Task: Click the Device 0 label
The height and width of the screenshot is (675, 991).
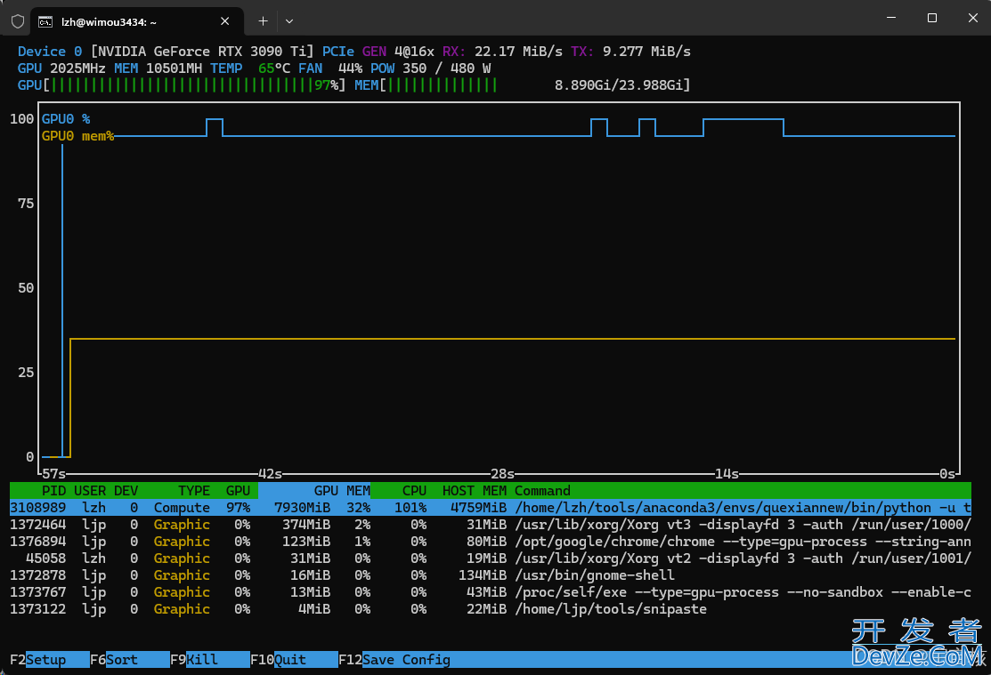Action: coord(49,52)
